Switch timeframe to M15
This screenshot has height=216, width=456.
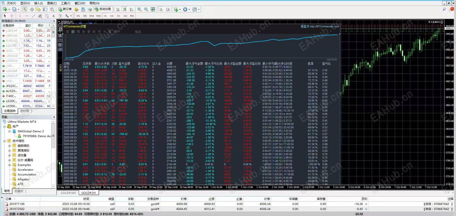coord(92,16)
